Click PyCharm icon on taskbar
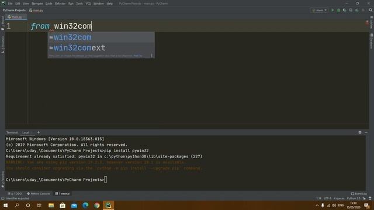This screenshot has width=374, height=210. click(x=108, y=205)
